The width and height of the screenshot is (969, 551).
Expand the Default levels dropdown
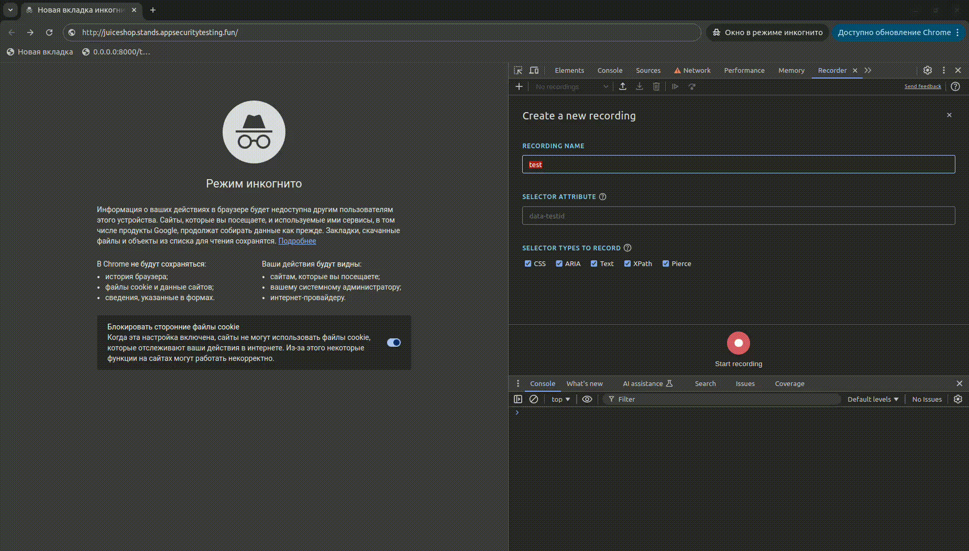[873, 399]
